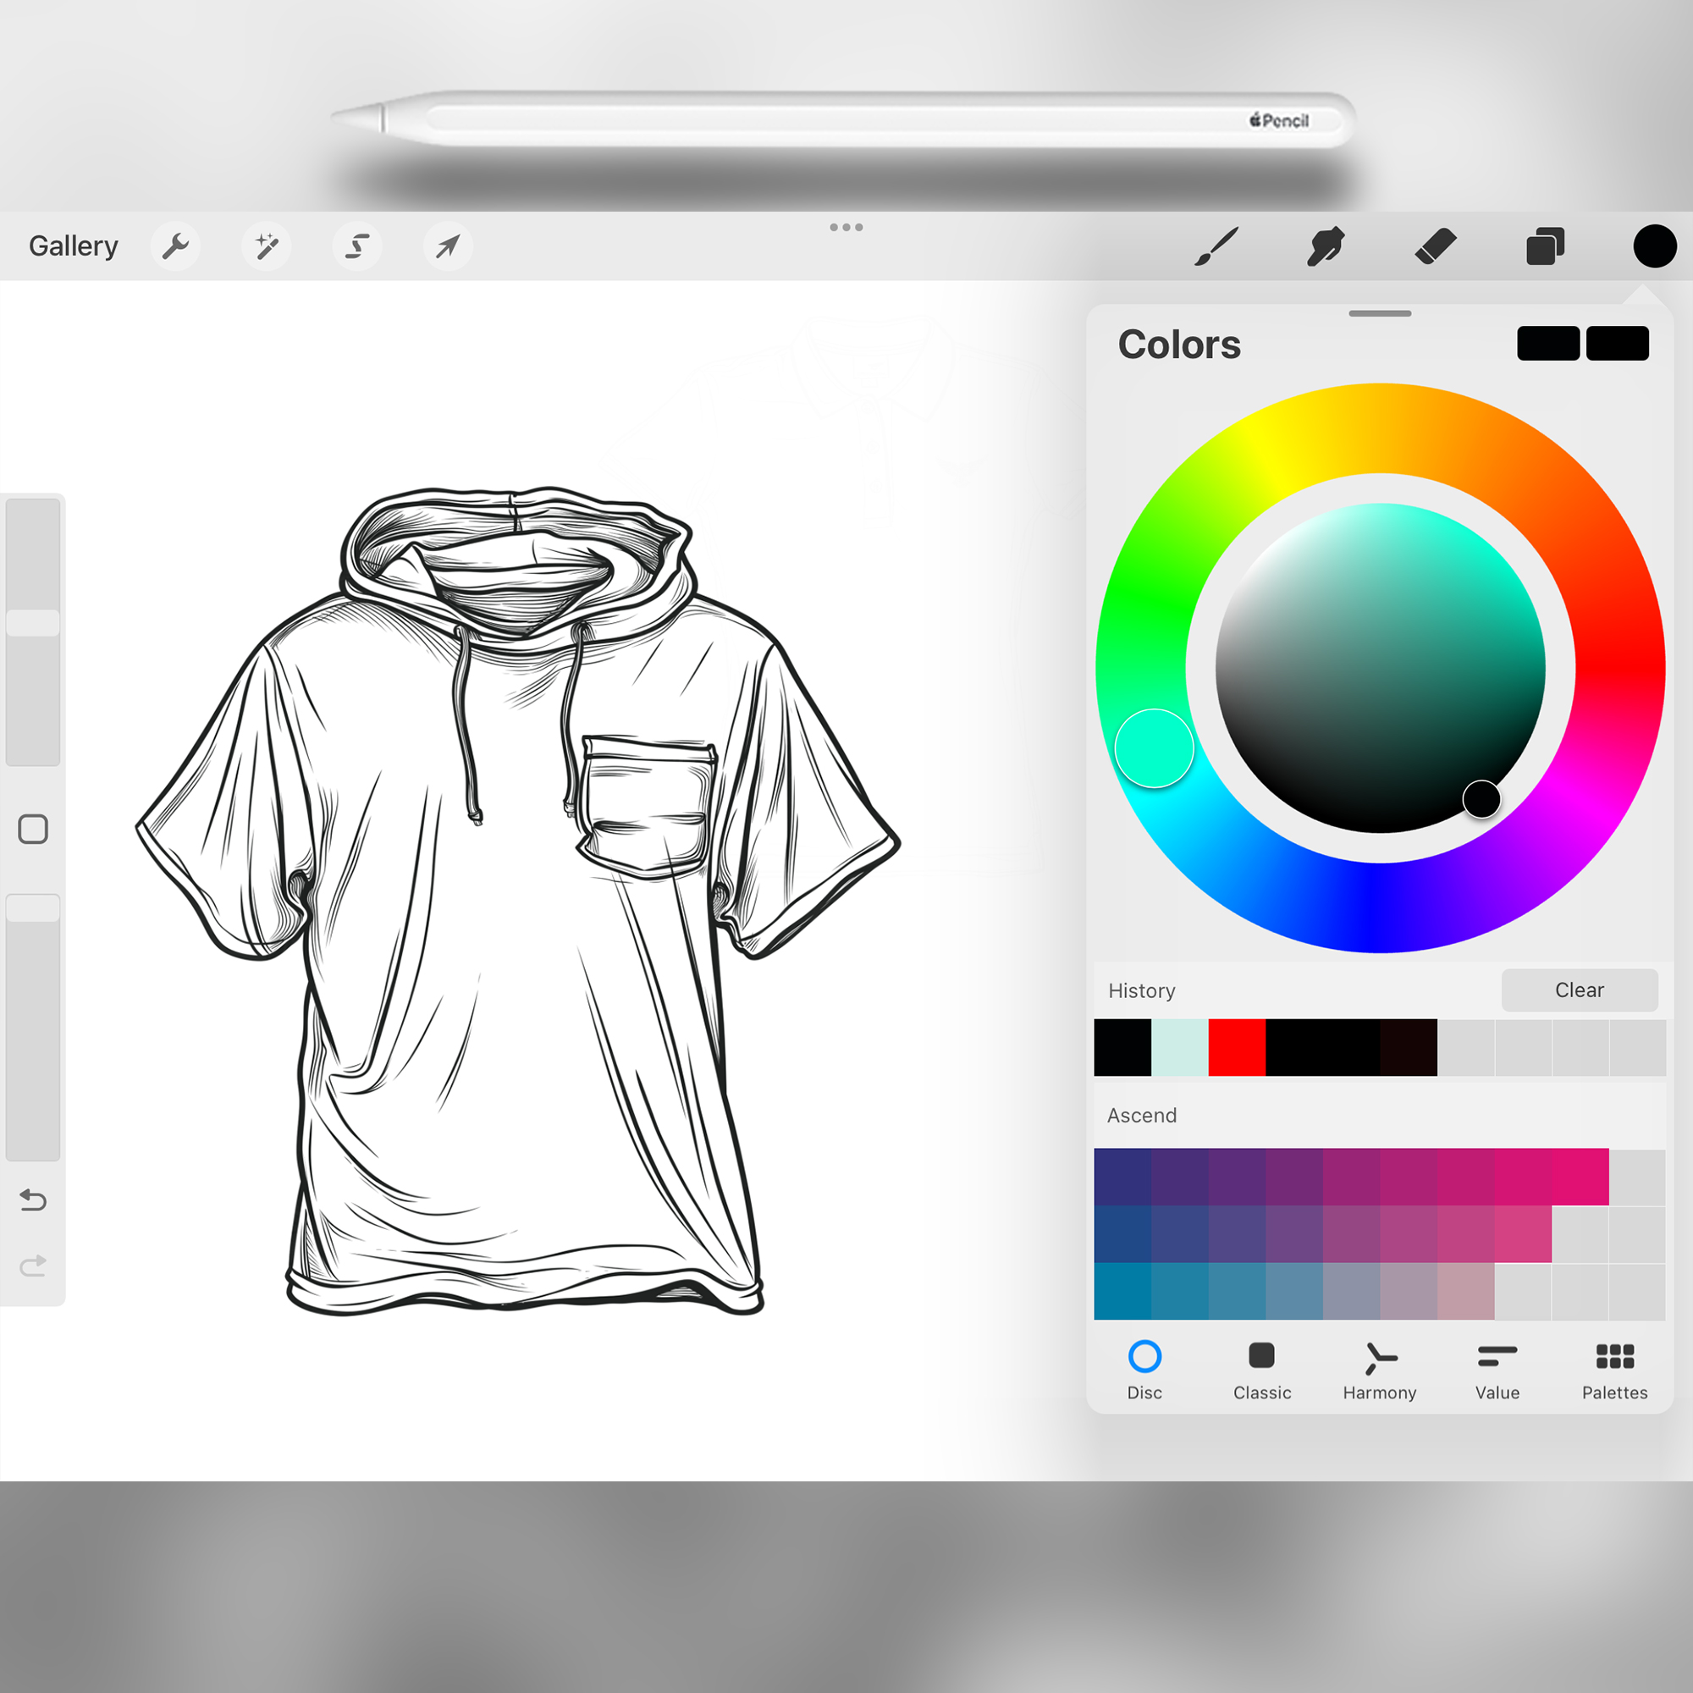Screen dimensions: 1693x1693
Task: Switch to the Harmony color tab
Action: pyautogui.click(x=1379, y=1370)
